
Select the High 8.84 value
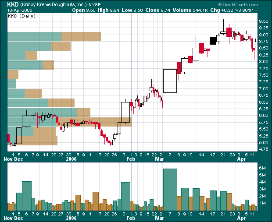109,10
